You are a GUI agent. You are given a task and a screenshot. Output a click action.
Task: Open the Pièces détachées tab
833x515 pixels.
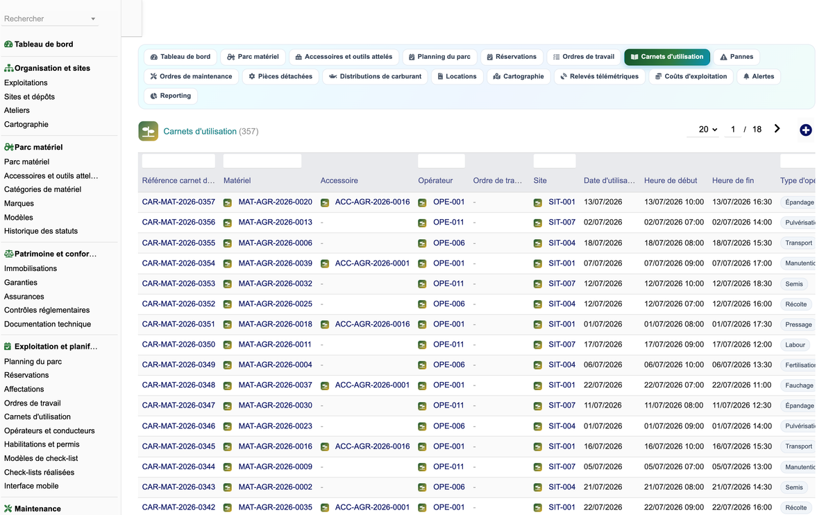coord(280,76)
